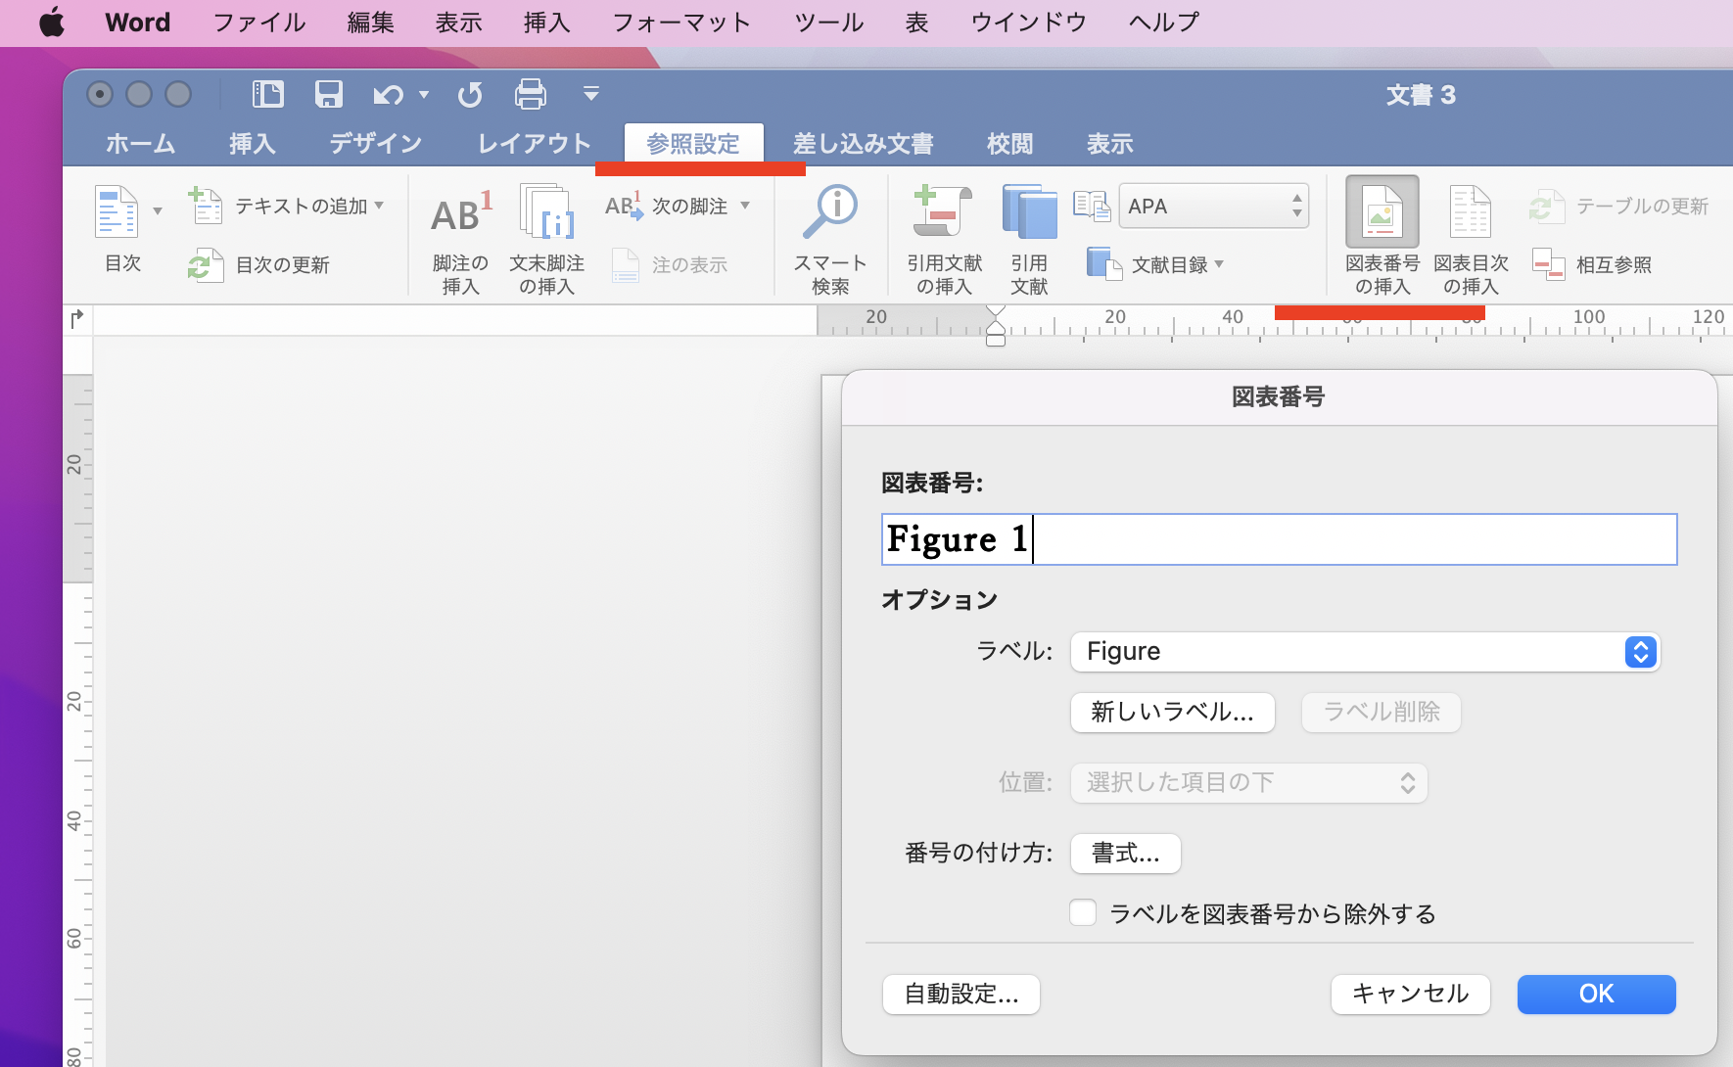
Task: Open the 位置 選択した項目の下 dropdown
Action: tap(1248, 783)
